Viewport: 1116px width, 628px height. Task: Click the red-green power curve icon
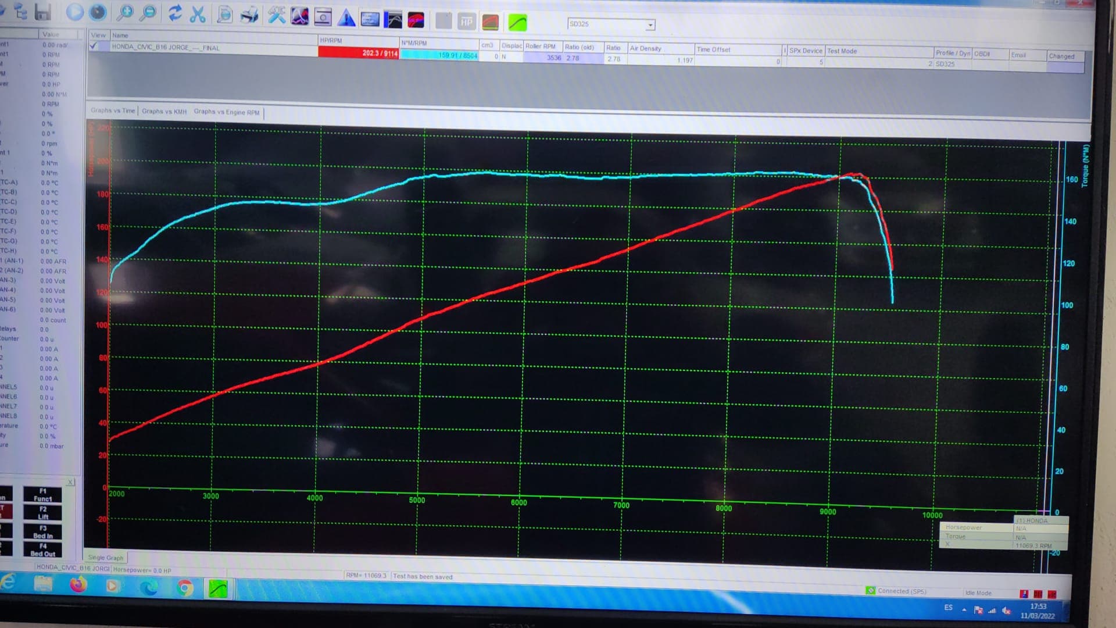pos(490,22)
